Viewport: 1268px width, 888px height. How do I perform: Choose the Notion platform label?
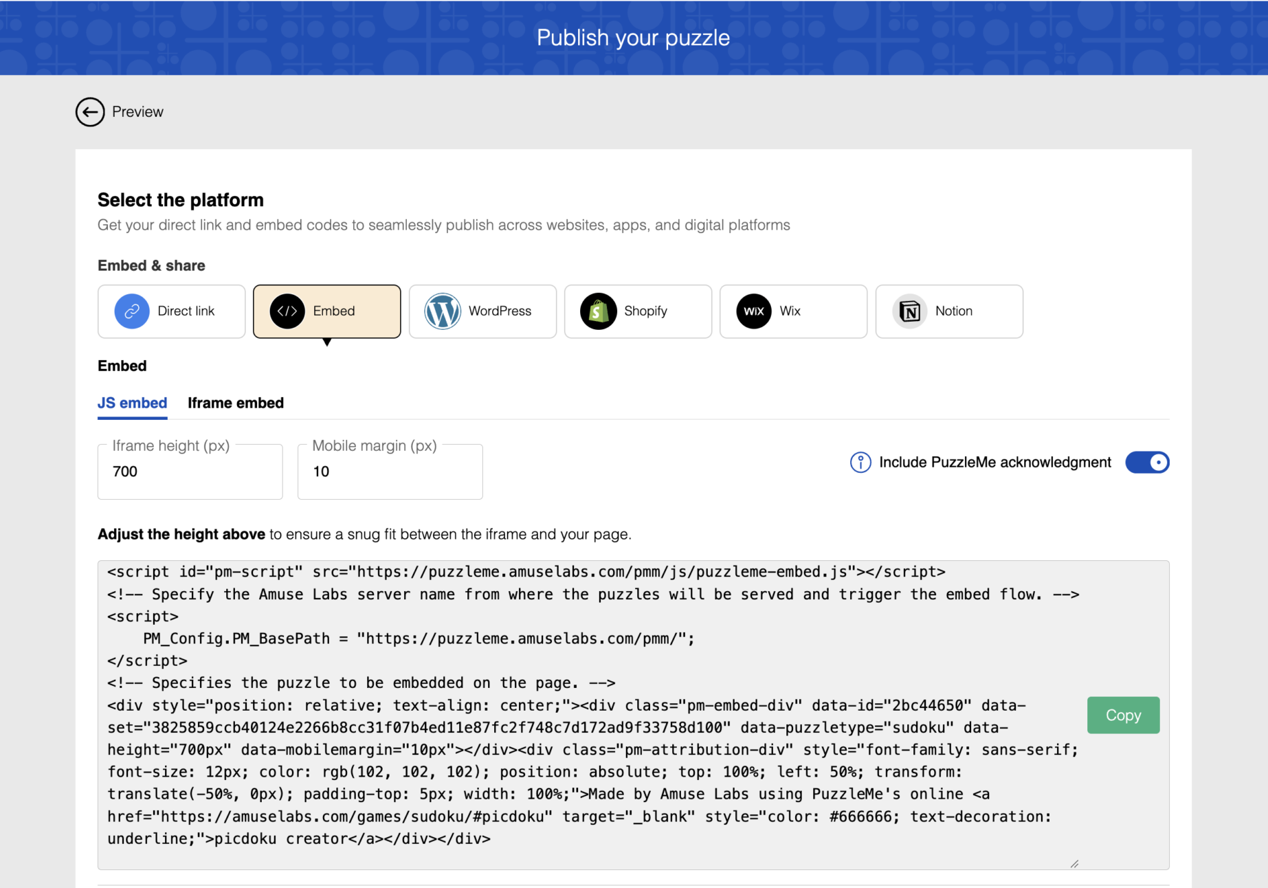954,311
